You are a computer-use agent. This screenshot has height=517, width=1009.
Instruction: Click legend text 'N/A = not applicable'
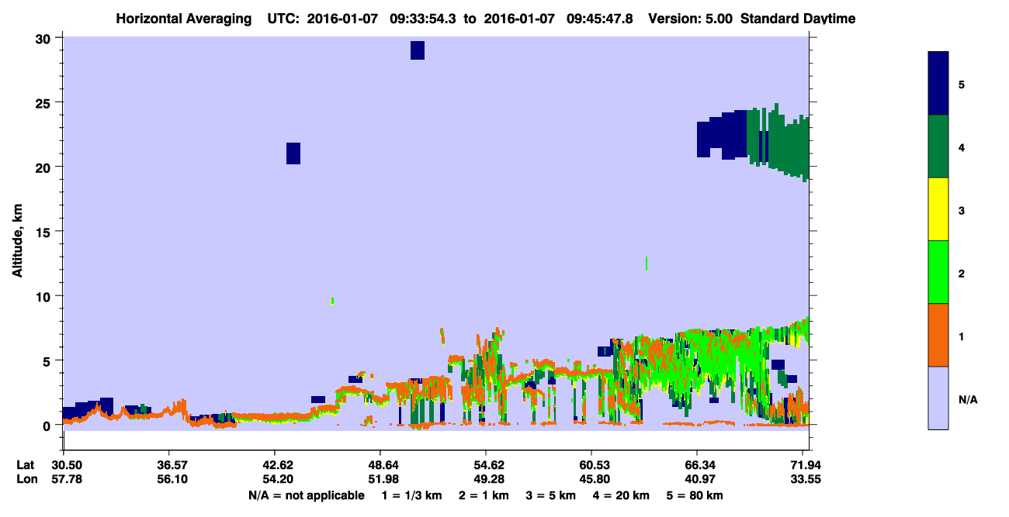coord(306,495)
